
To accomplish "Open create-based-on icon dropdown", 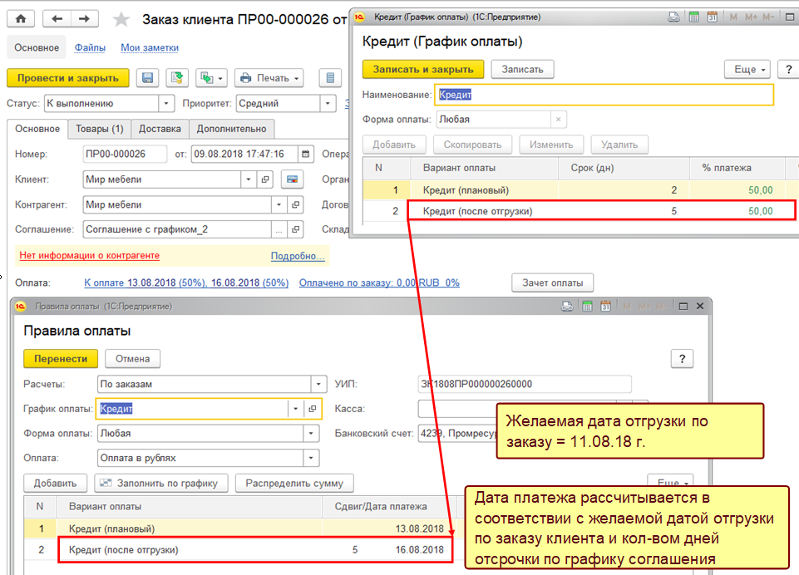I will (x=211, y=78).
